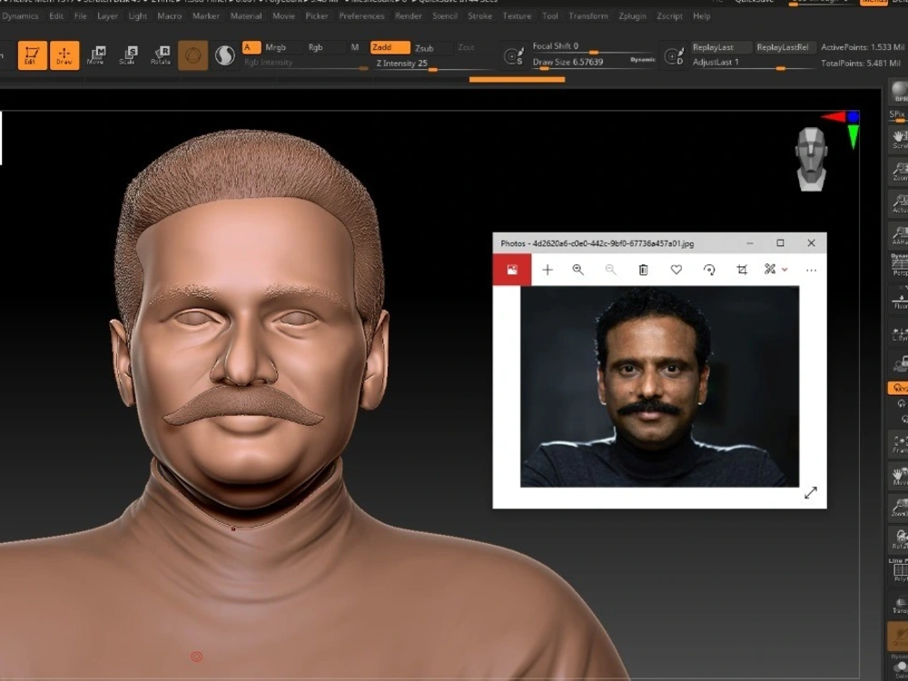Click the crop icon in Photos window
The height and width of the screenshot is (681, 908).
click(x=742, y=270)
